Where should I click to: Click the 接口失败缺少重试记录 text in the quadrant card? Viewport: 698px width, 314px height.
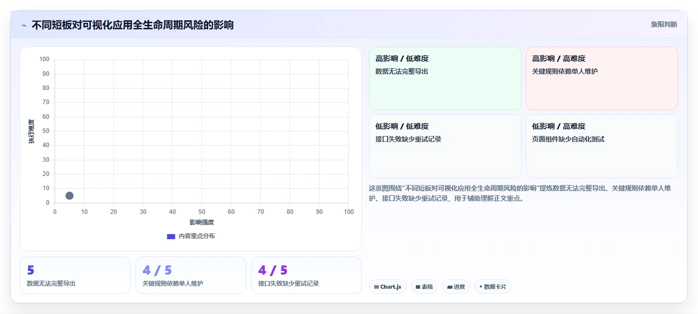(x=408, y=139)
